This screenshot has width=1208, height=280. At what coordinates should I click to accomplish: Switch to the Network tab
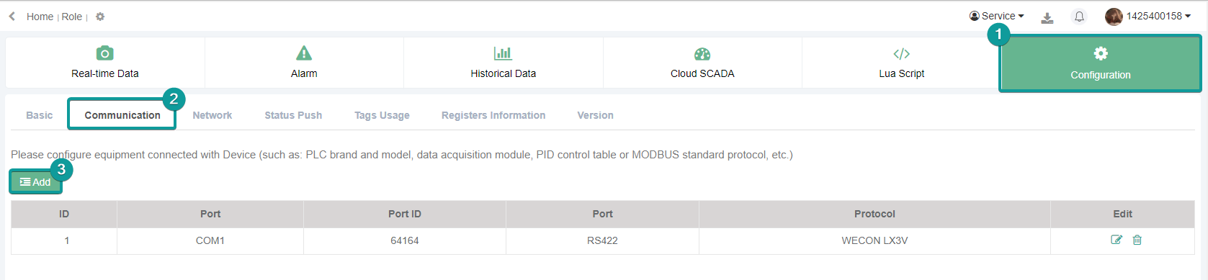coord(212,115)
